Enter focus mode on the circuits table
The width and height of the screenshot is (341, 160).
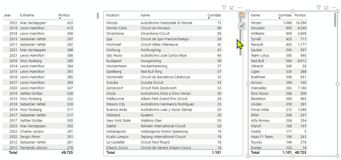[232, 7]
